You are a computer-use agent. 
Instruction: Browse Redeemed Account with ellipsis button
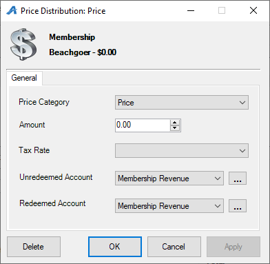click(x=238, y=206)
